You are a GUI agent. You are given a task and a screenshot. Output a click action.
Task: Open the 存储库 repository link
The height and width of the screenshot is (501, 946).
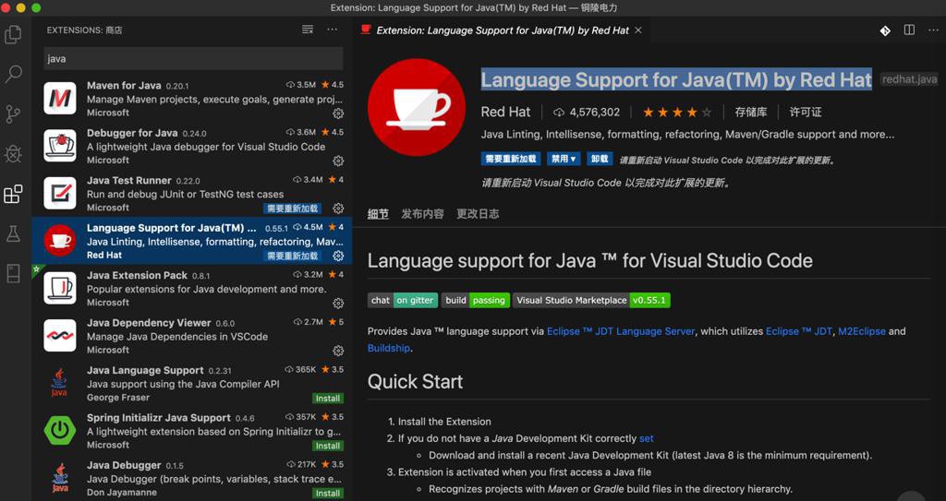coord(751,113)
